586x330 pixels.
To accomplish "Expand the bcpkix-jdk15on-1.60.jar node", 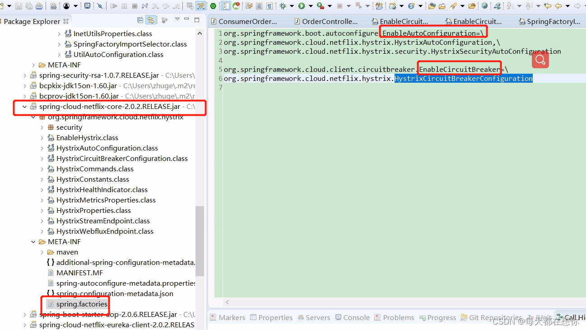I will click(24, 86).
